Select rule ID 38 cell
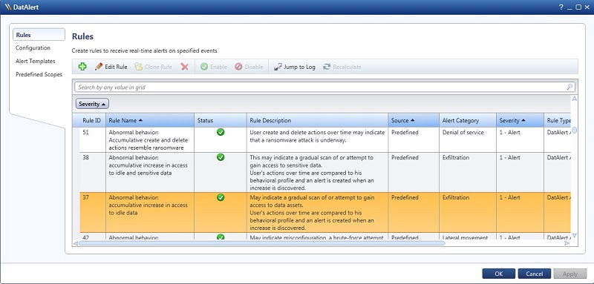This screenshot has height=284, width=594. click(x=93, y=173)
